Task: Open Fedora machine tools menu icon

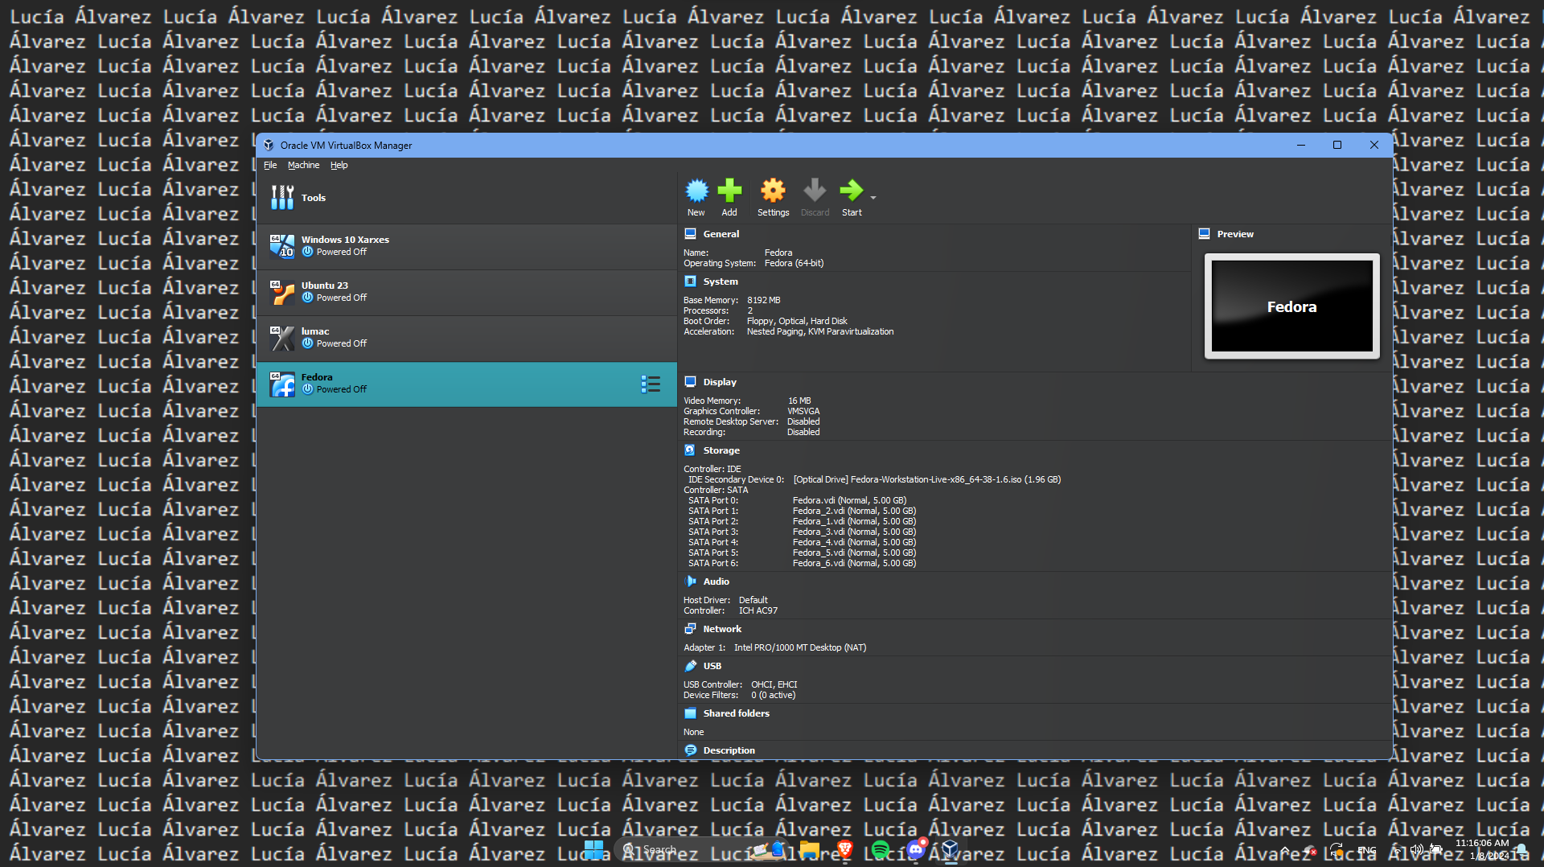Action: [x=651, y=384]
